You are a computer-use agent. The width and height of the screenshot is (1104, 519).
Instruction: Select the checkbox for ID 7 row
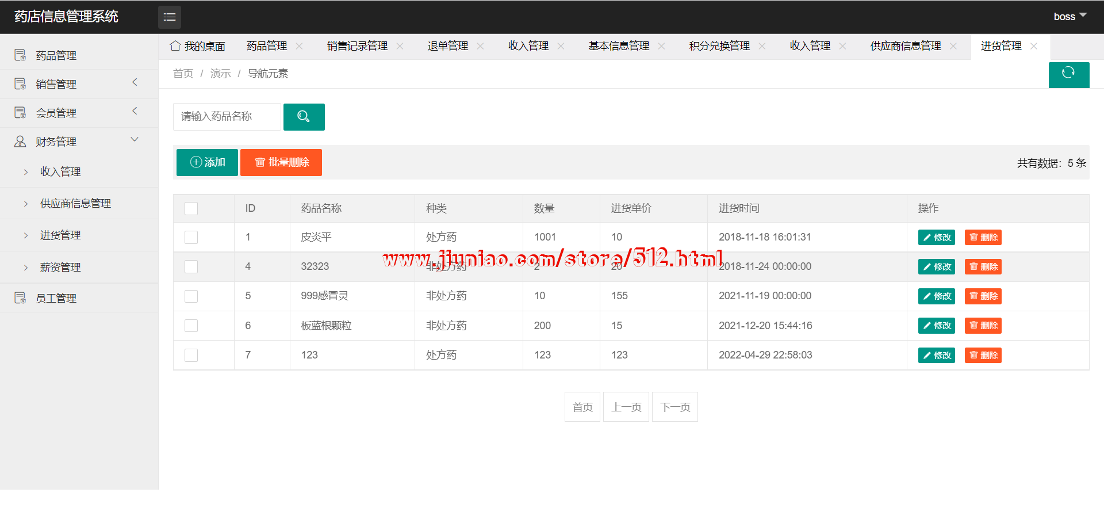pos(191,355)
